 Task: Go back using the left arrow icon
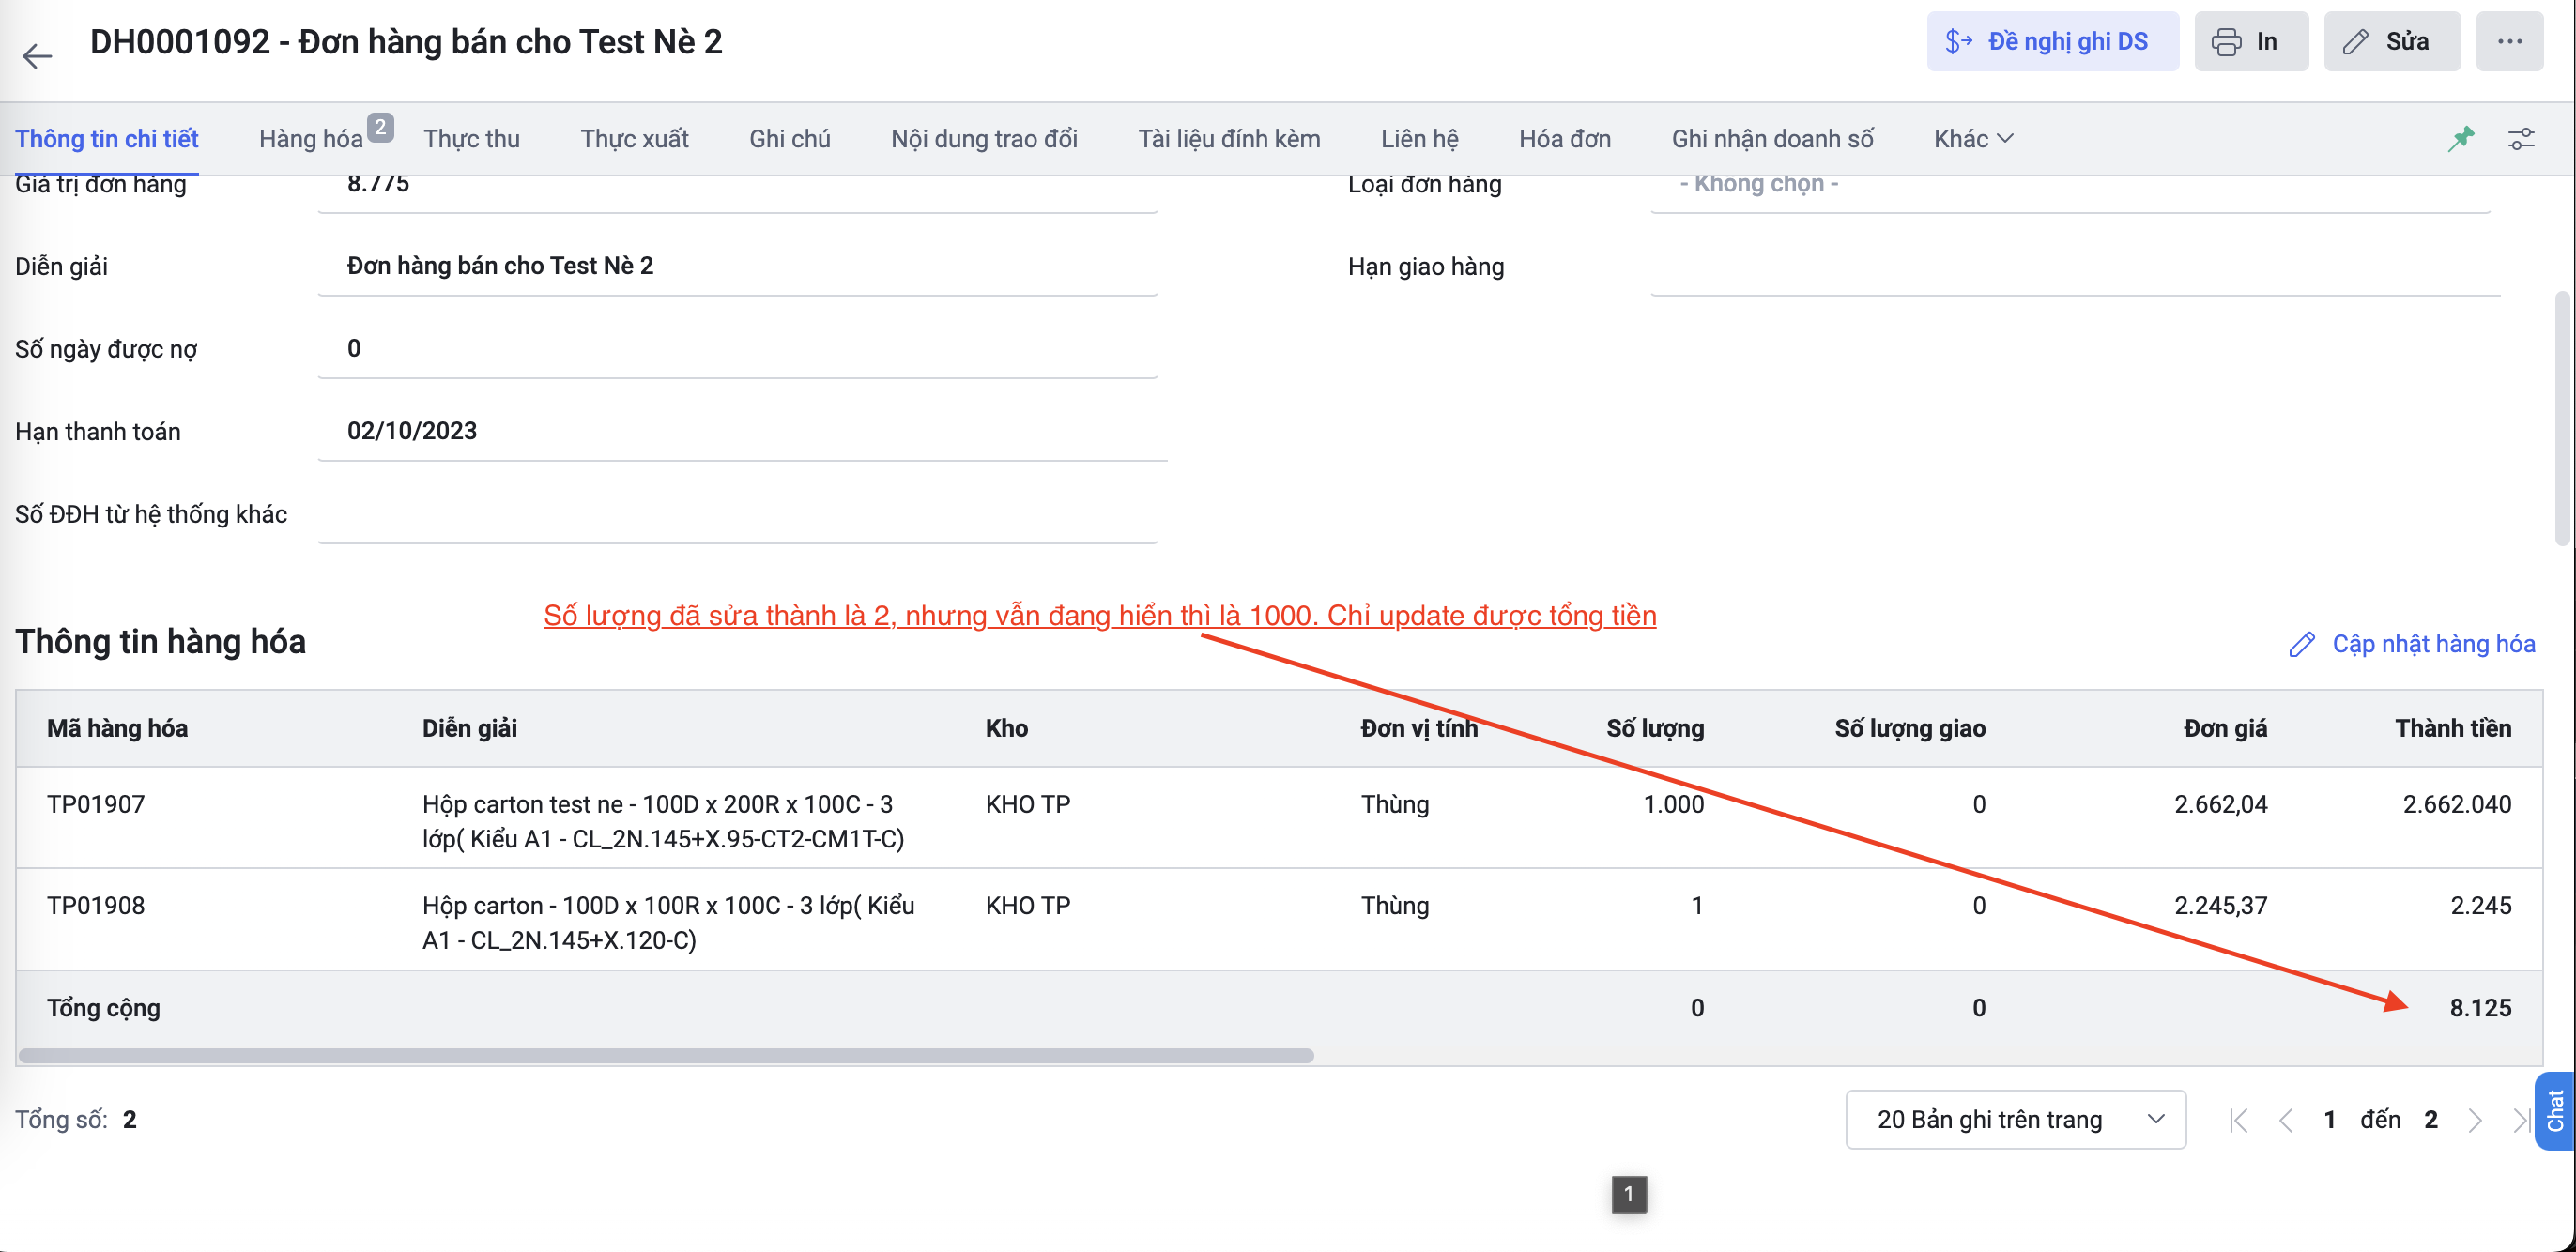(x=37, y=55)
